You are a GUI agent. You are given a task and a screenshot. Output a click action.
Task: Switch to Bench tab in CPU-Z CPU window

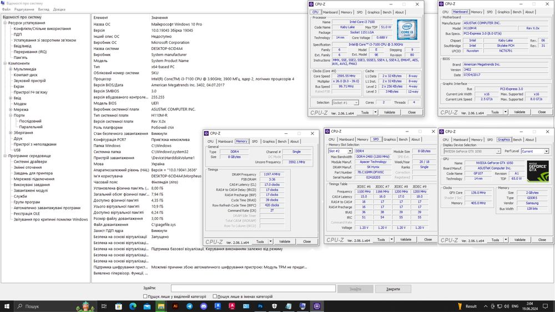pyautogui.click(x=387, y=12)
